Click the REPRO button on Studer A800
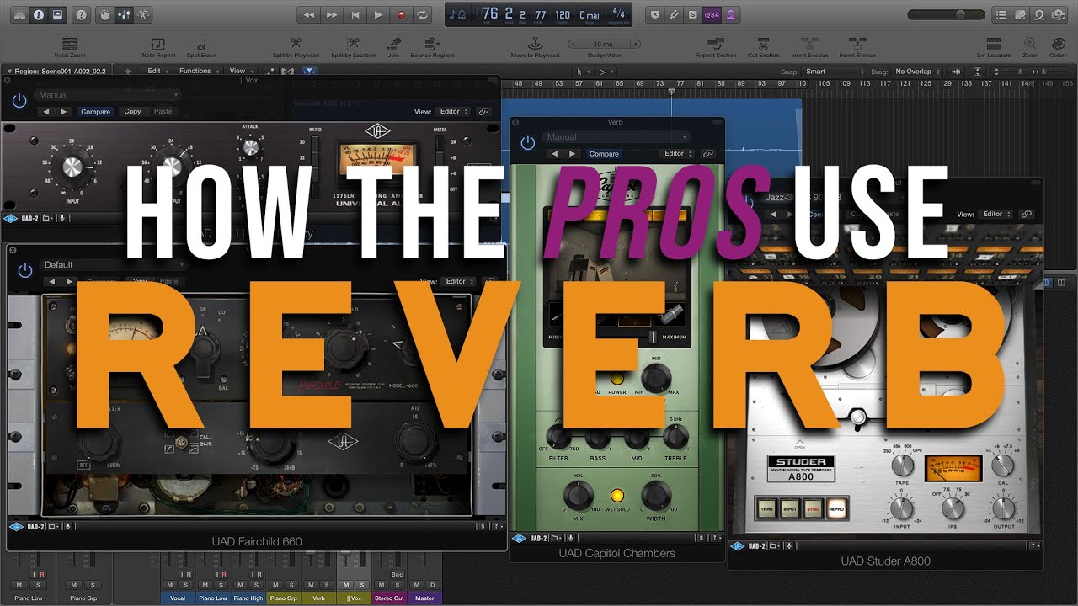The height and width of the screenshot is (606, 1078). (835, 508)
